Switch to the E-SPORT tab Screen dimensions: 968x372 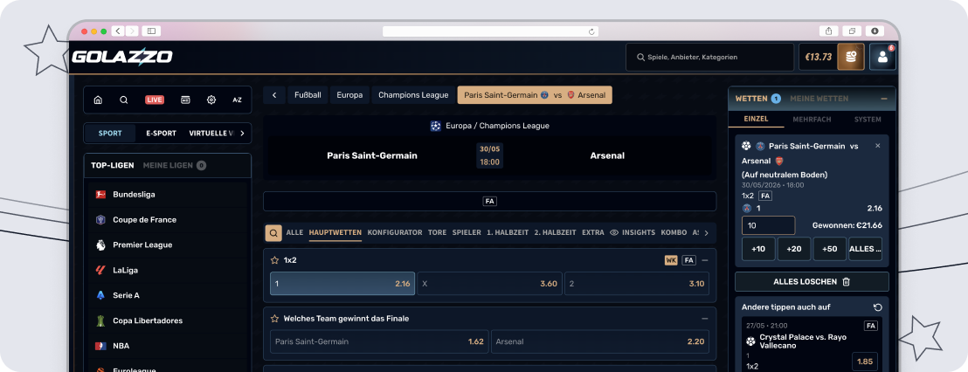(x=161, y=134)
